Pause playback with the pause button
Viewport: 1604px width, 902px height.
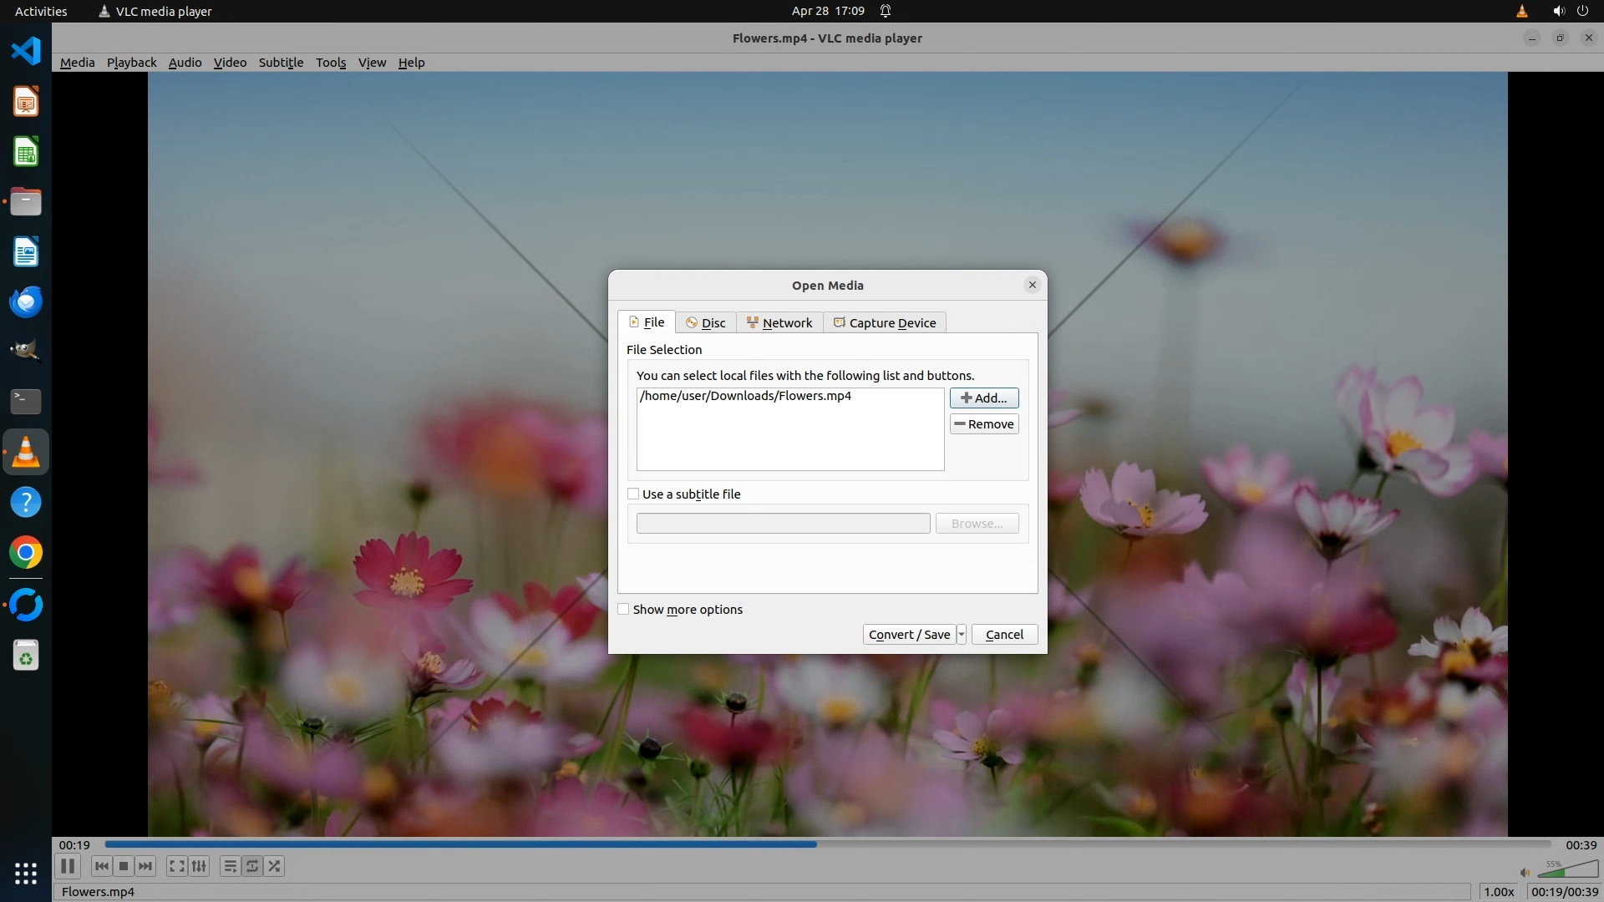[68, 866]
